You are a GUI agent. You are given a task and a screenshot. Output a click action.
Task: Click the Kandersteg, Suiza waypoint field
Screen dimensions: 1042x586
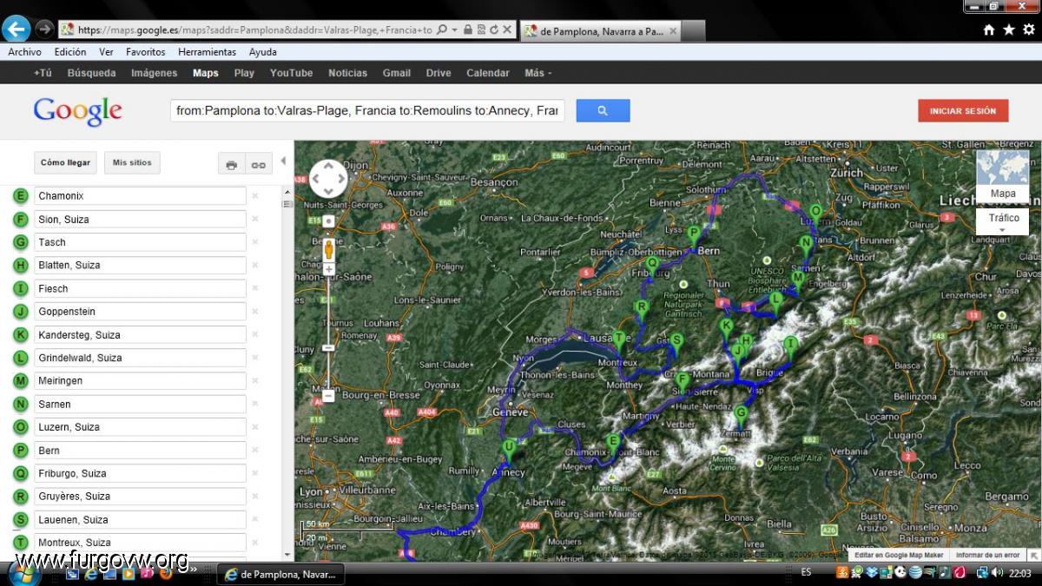(x=141, y=335)
